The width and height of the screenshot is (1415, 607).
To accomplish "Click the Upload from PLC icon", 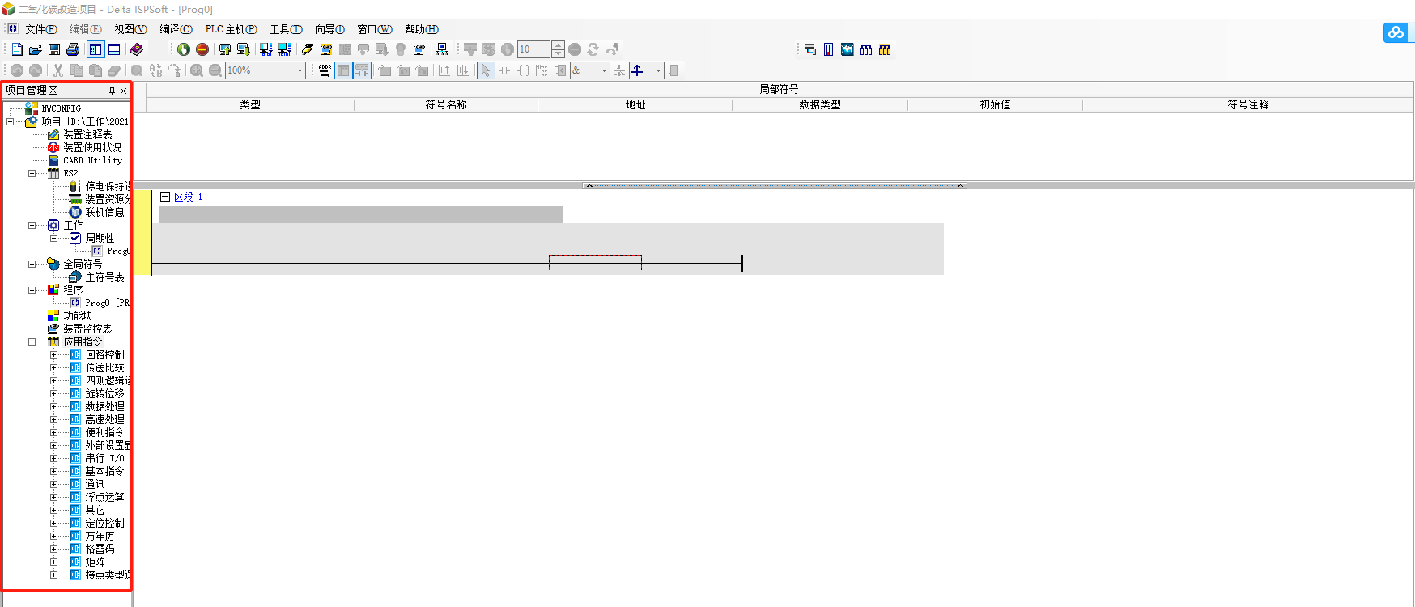I will [225, 49].
